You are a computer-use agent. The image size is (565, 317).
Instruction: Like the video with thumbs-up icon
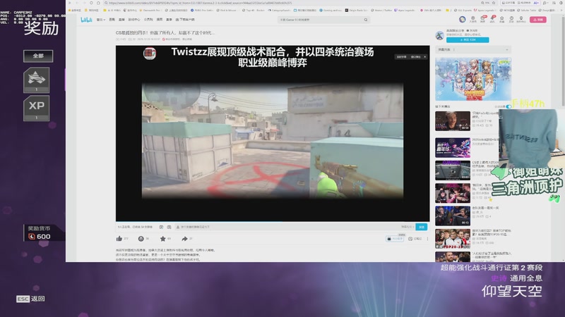(x=119, y=239)
